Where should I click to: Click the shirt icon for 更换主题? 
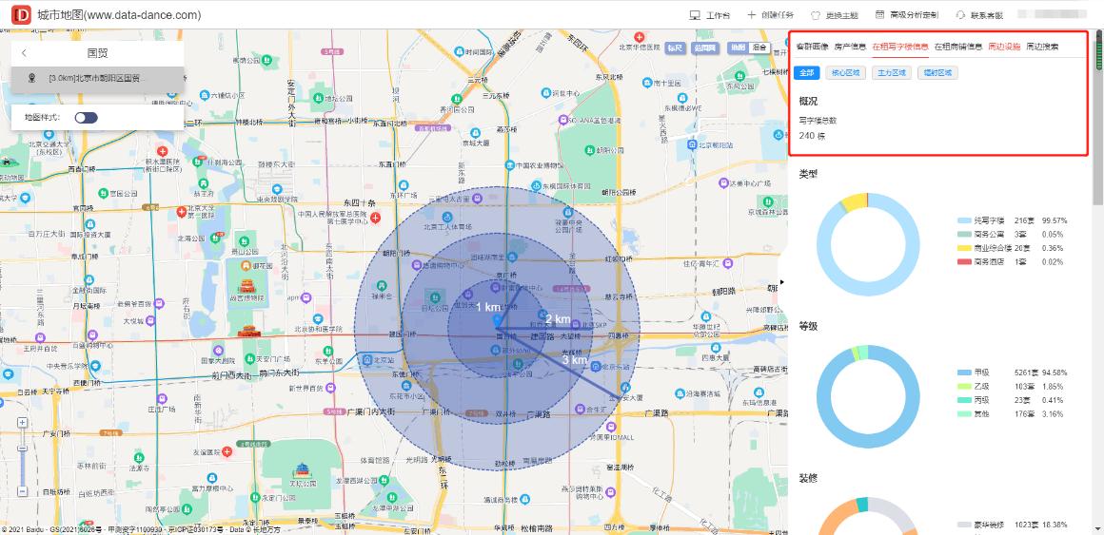[x=815, y=15]
